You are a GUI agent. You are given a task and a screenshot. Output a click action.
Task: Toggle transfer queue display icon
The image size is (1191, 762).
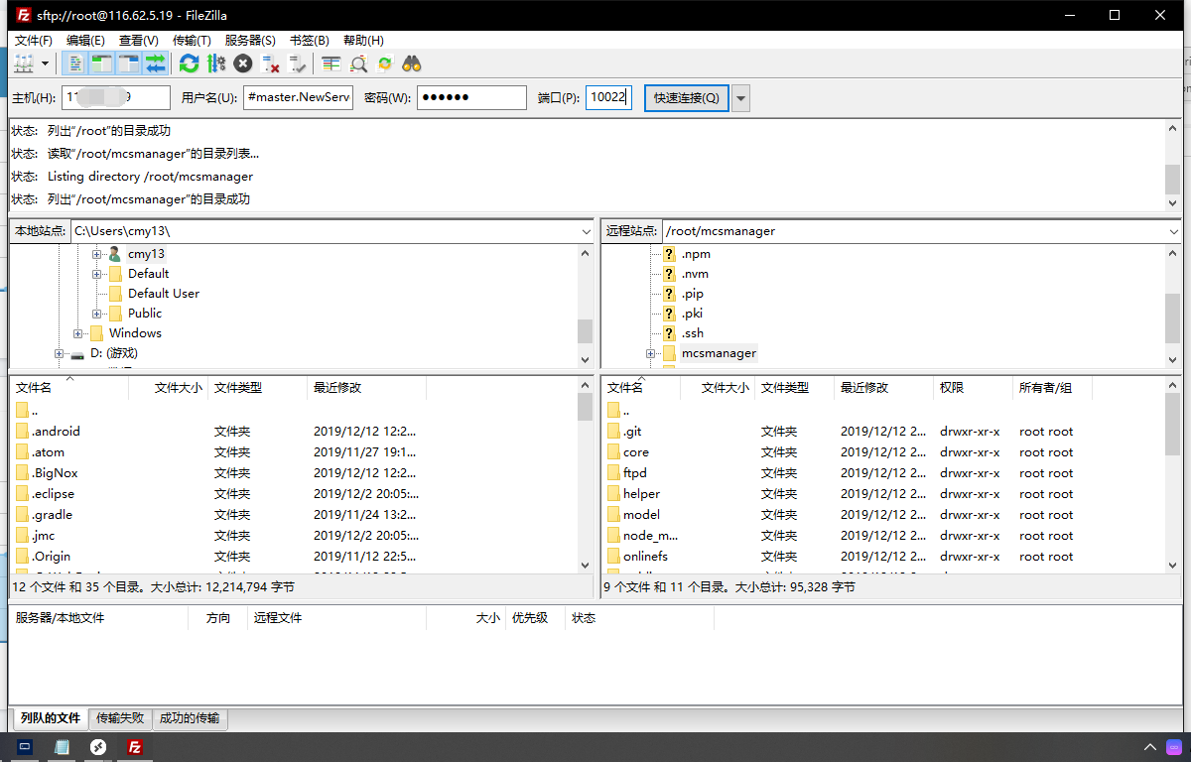pos(156,63)
